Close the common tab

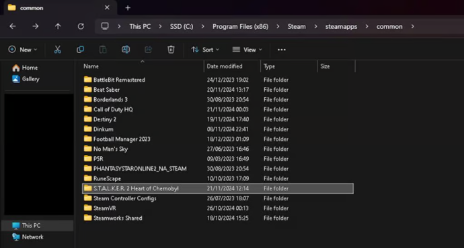pos(107,7)
